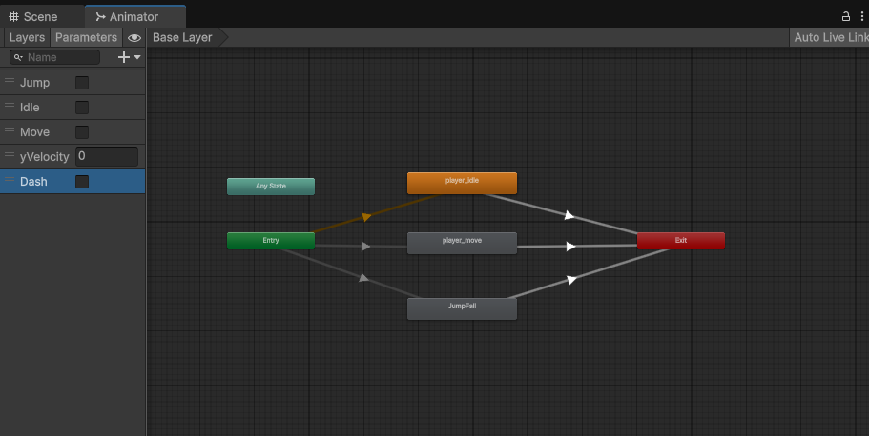
Task: Click the drag handle beside Idle
Action: pyautogui.click(x=10, y=105)
